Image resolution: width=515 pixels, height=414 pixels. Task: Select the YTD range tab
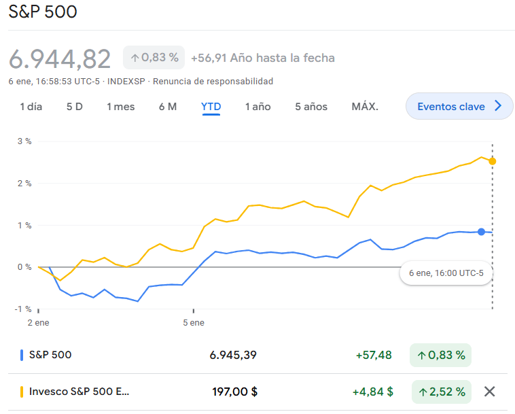(211, 107)
